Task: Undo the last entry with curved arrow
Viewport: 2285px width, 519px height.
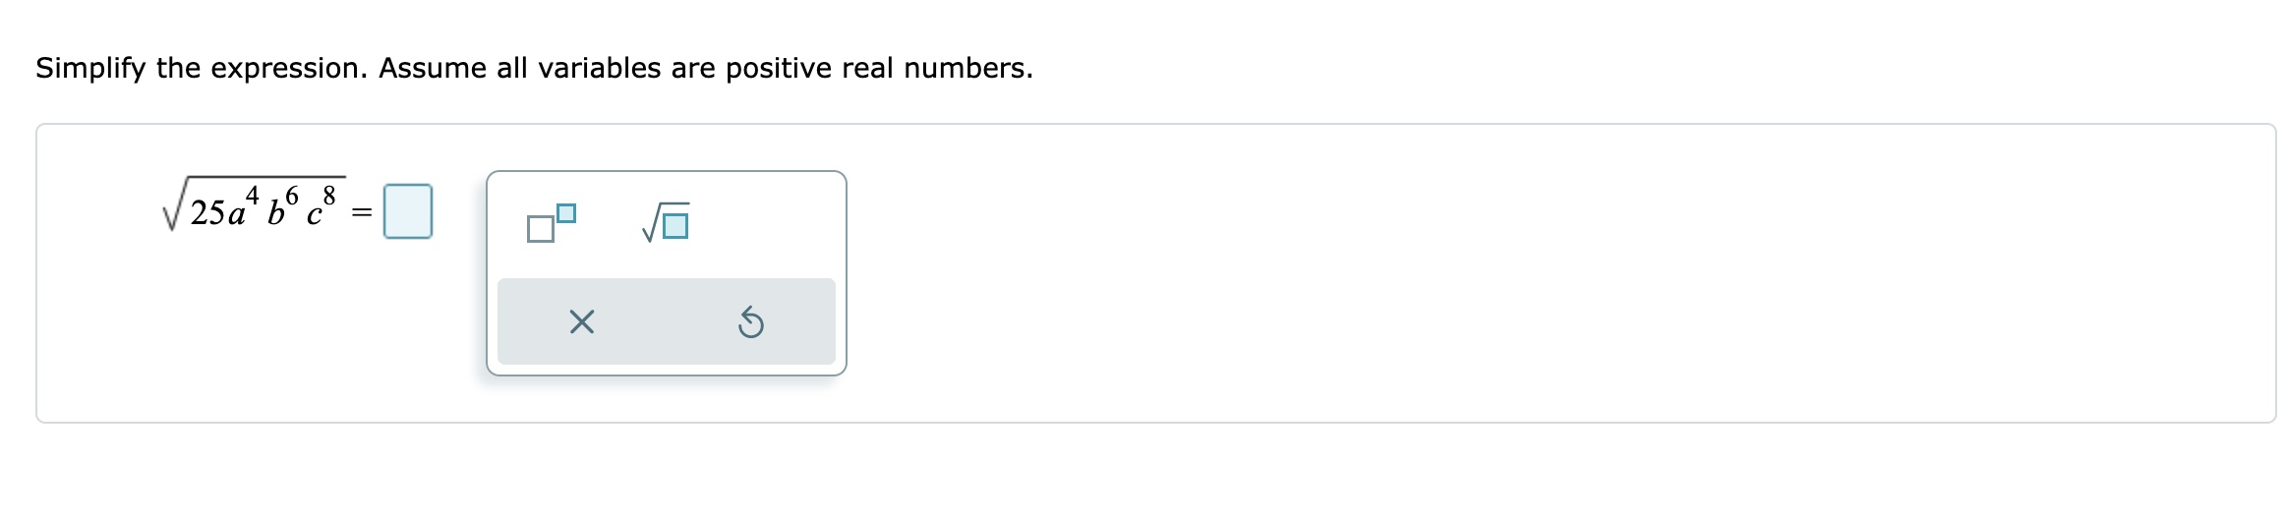Action: (x=750, y=322)
